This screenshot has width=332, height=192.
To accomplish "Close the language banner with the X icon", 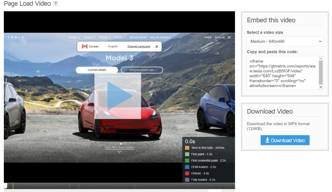I will 157,47.
